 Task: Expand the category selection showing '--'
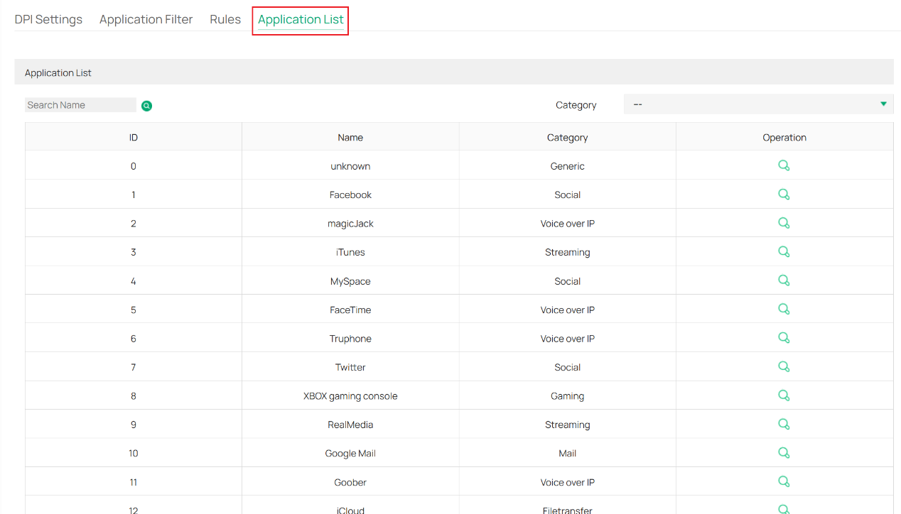[x=758, y=104]
